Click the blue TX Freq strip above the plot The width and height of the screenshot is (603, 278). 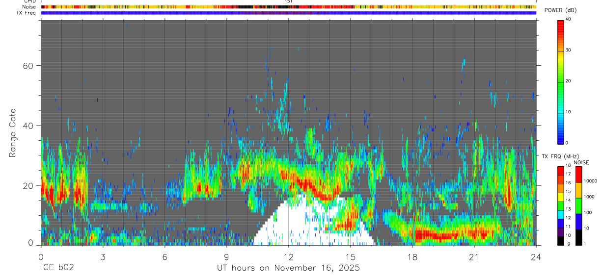point(288,13)
